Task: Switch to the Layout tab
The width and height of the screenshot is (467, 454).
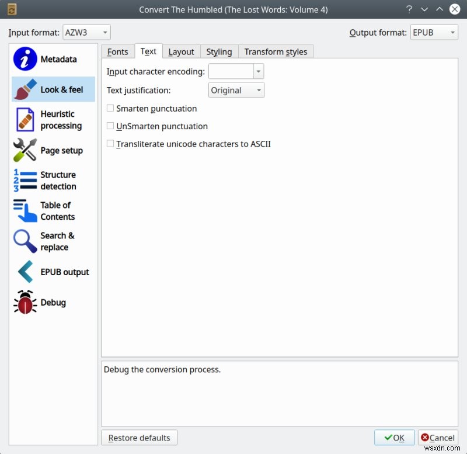Action: (x=181, y=51)
